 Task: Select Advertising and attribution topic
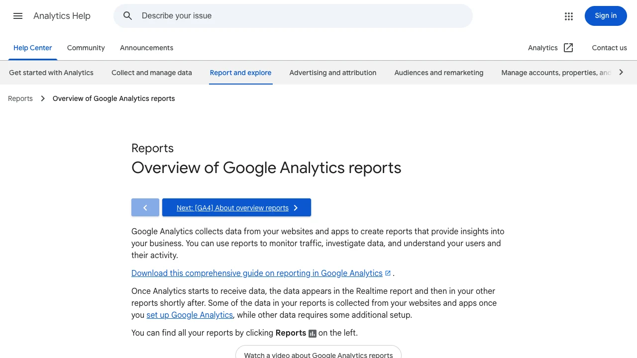[333, 73]
